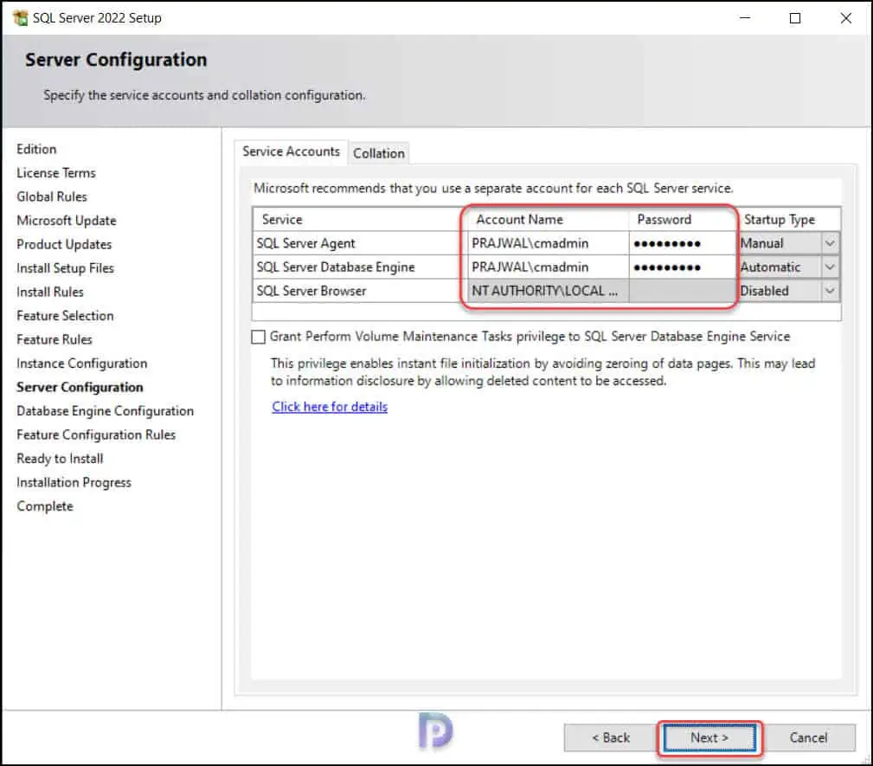Select the Service Accounts tab
The height and width of the screenshot is (766, 873).
292,151
